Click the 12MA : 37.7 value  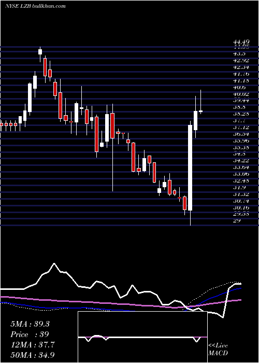coord(32,345)
